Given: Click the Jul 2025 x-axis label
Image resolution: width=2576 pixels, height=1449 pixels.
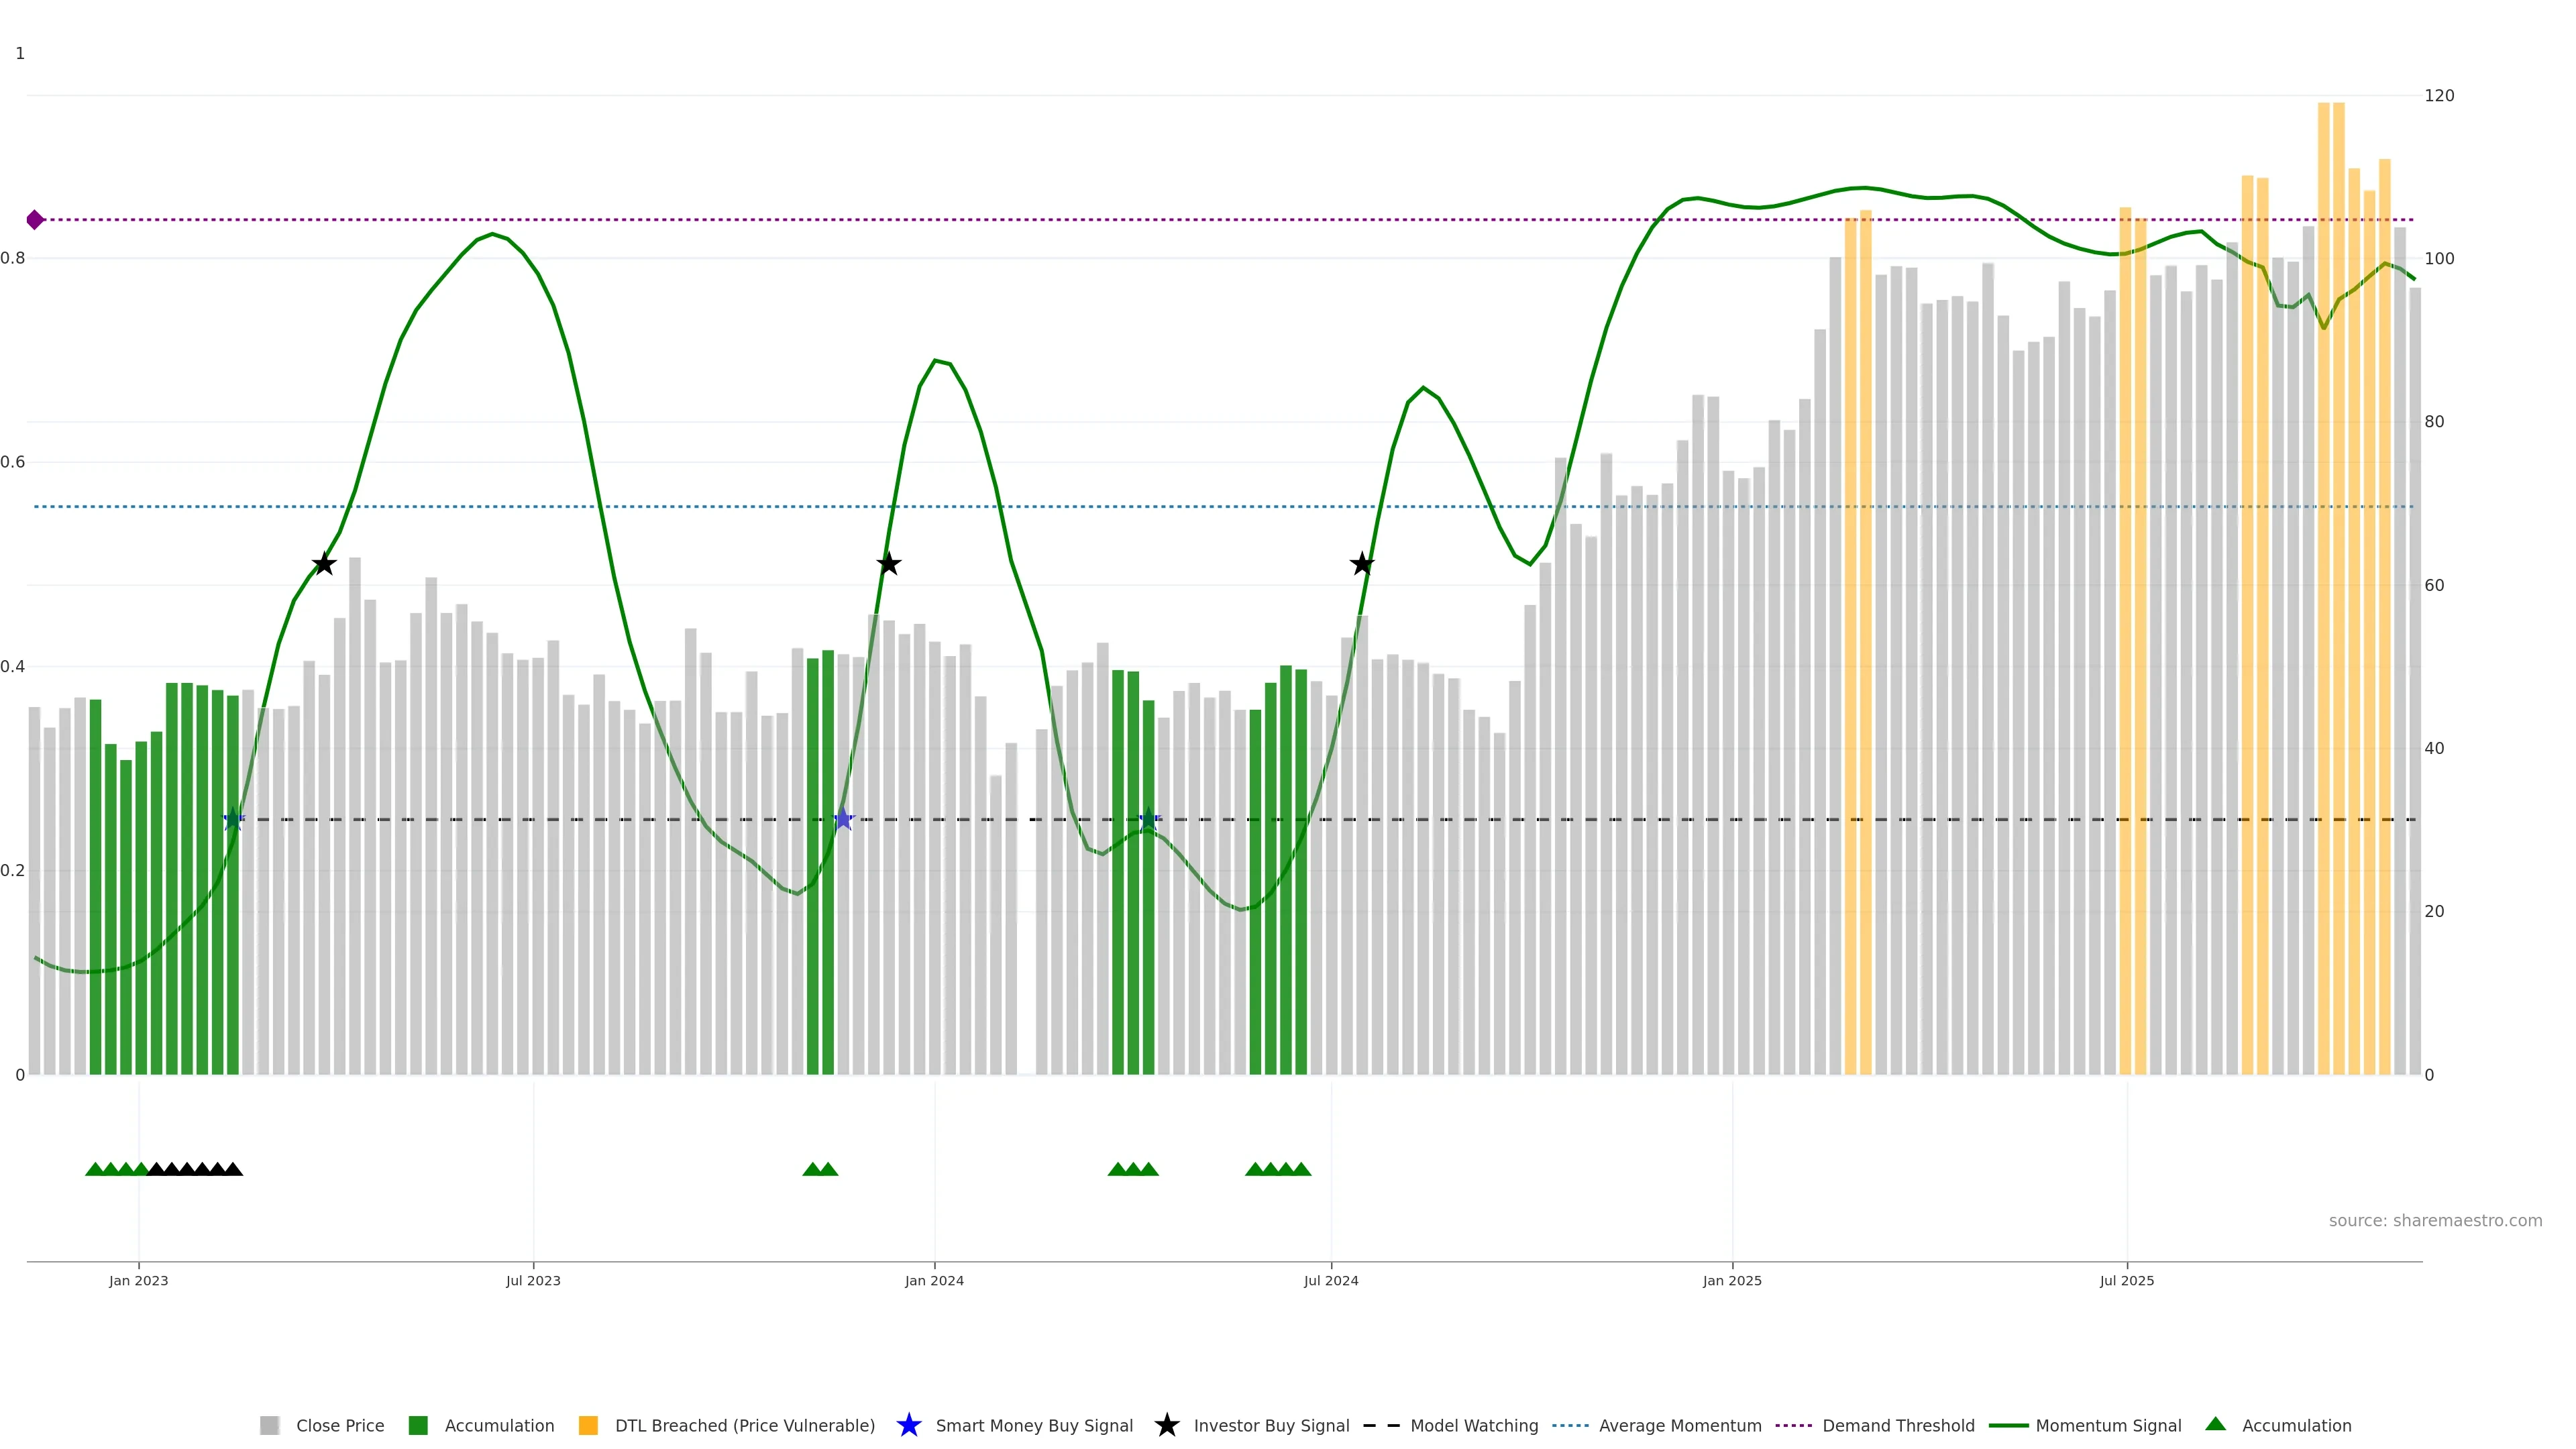Looking at the screenshot, I should click(x=2126, y=1281).
